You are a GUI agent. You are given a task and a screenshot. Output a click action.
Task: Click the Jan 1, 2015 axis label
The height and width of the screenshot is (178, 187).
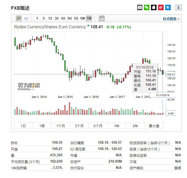[x=65, y=97]
